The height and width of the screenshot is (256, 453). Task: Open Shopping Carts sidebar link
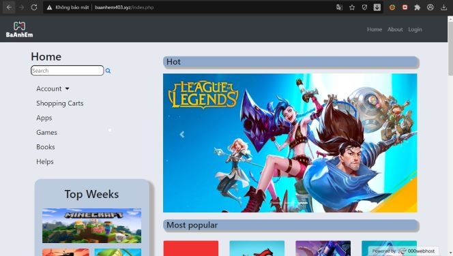(60, 103)
